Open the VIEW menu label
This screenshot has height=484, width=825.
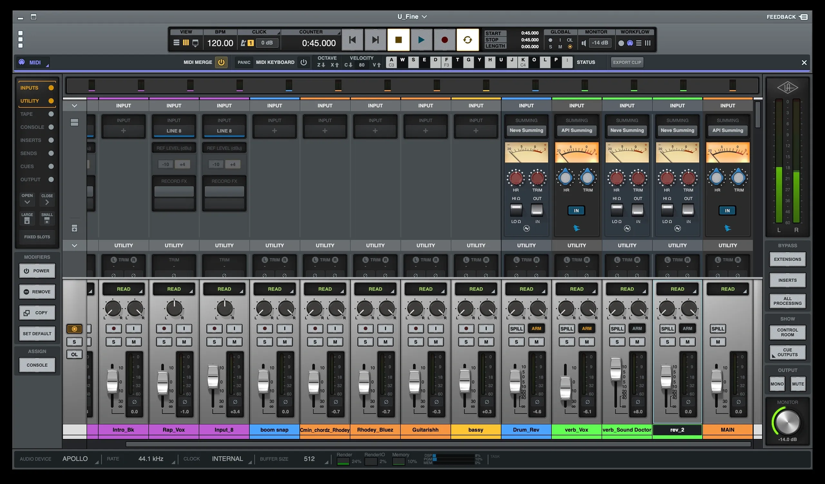[186, 32]
